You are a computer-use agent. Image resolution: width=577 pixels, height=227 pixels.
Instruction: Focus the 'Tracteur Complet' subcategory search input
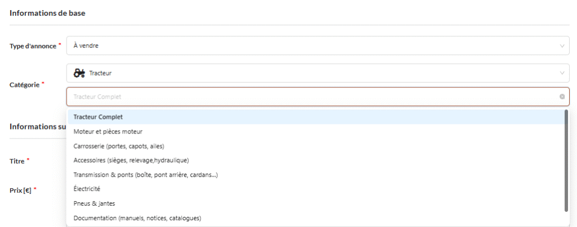click(310, 96)
